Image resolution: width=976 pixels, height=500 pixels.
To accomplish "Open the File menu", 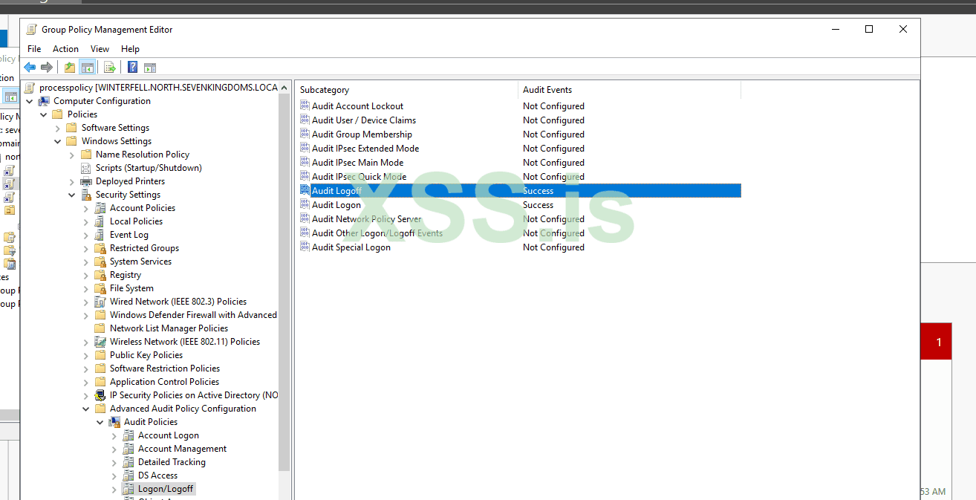I will [34, 48].
